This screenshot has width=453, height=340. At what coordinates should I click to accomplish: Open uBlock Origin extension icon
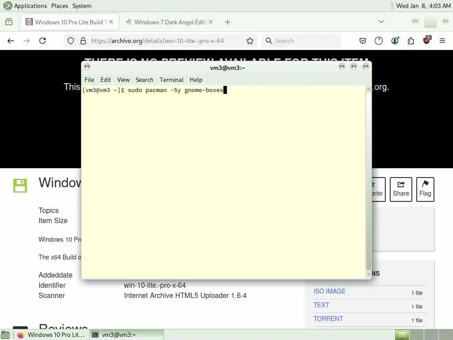click(x=427, y=40)
